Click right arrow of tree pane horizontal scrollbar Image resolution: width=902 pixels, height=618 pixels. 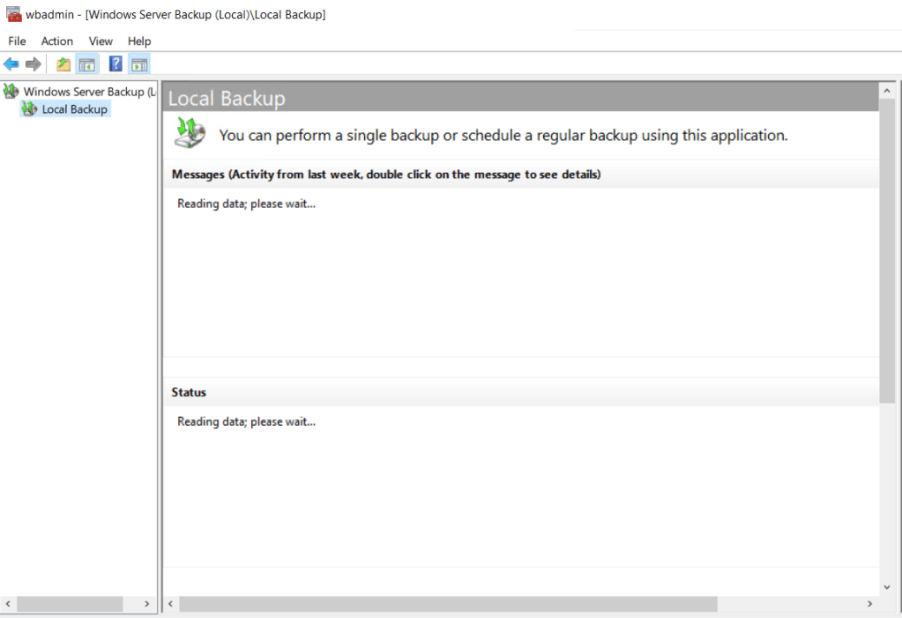147,604
